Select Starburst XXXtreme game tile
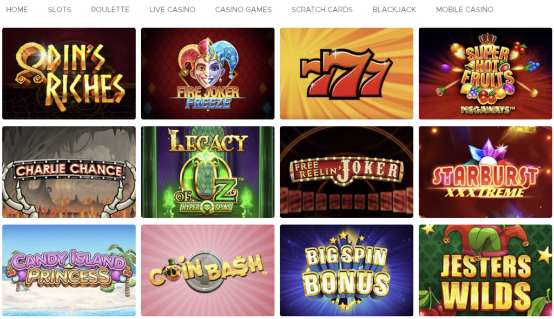This screenshot has width=554, height=319. click(x=485, y=172)
